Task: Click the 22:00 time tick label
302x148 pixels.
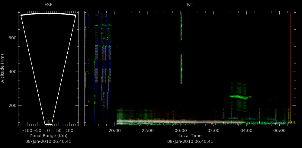Action: (x=148, y=130)
